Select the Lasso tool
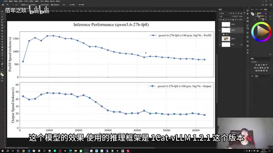Viewport: 273px width, 153px height. click(2, 17)
